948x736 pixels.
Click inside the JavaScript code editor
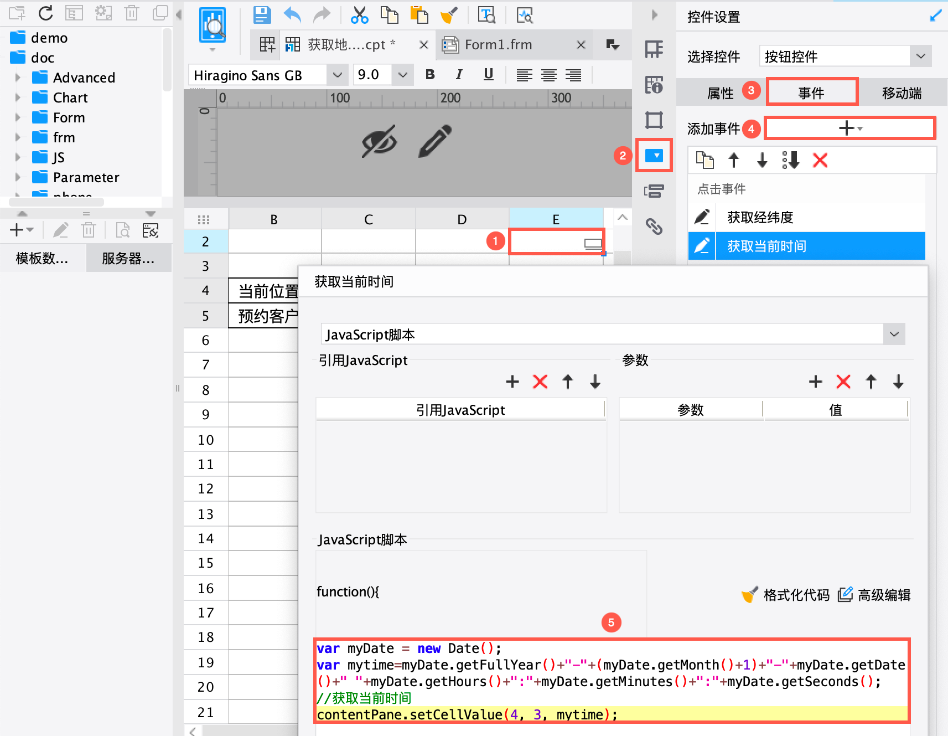point(612,681)
